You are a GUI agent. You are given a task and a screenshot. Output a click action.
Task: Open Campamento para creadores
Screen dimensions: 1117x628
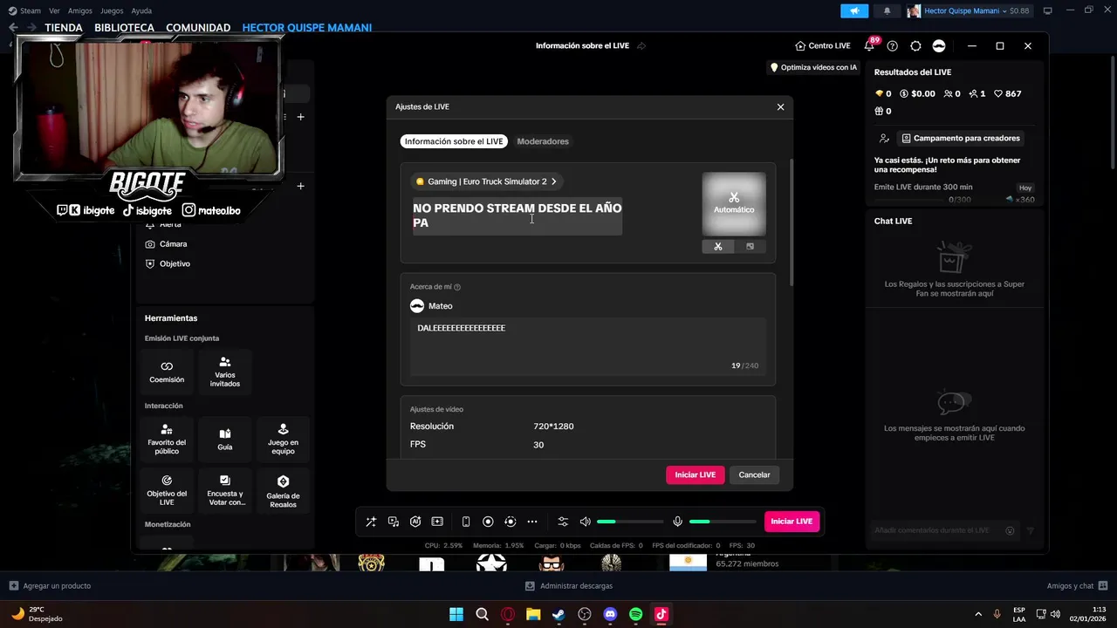[960, 138]
